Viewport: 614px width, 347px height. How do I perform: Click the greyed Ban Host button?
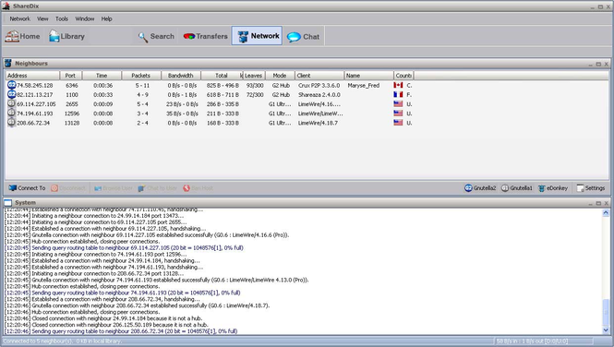(199, 188)
